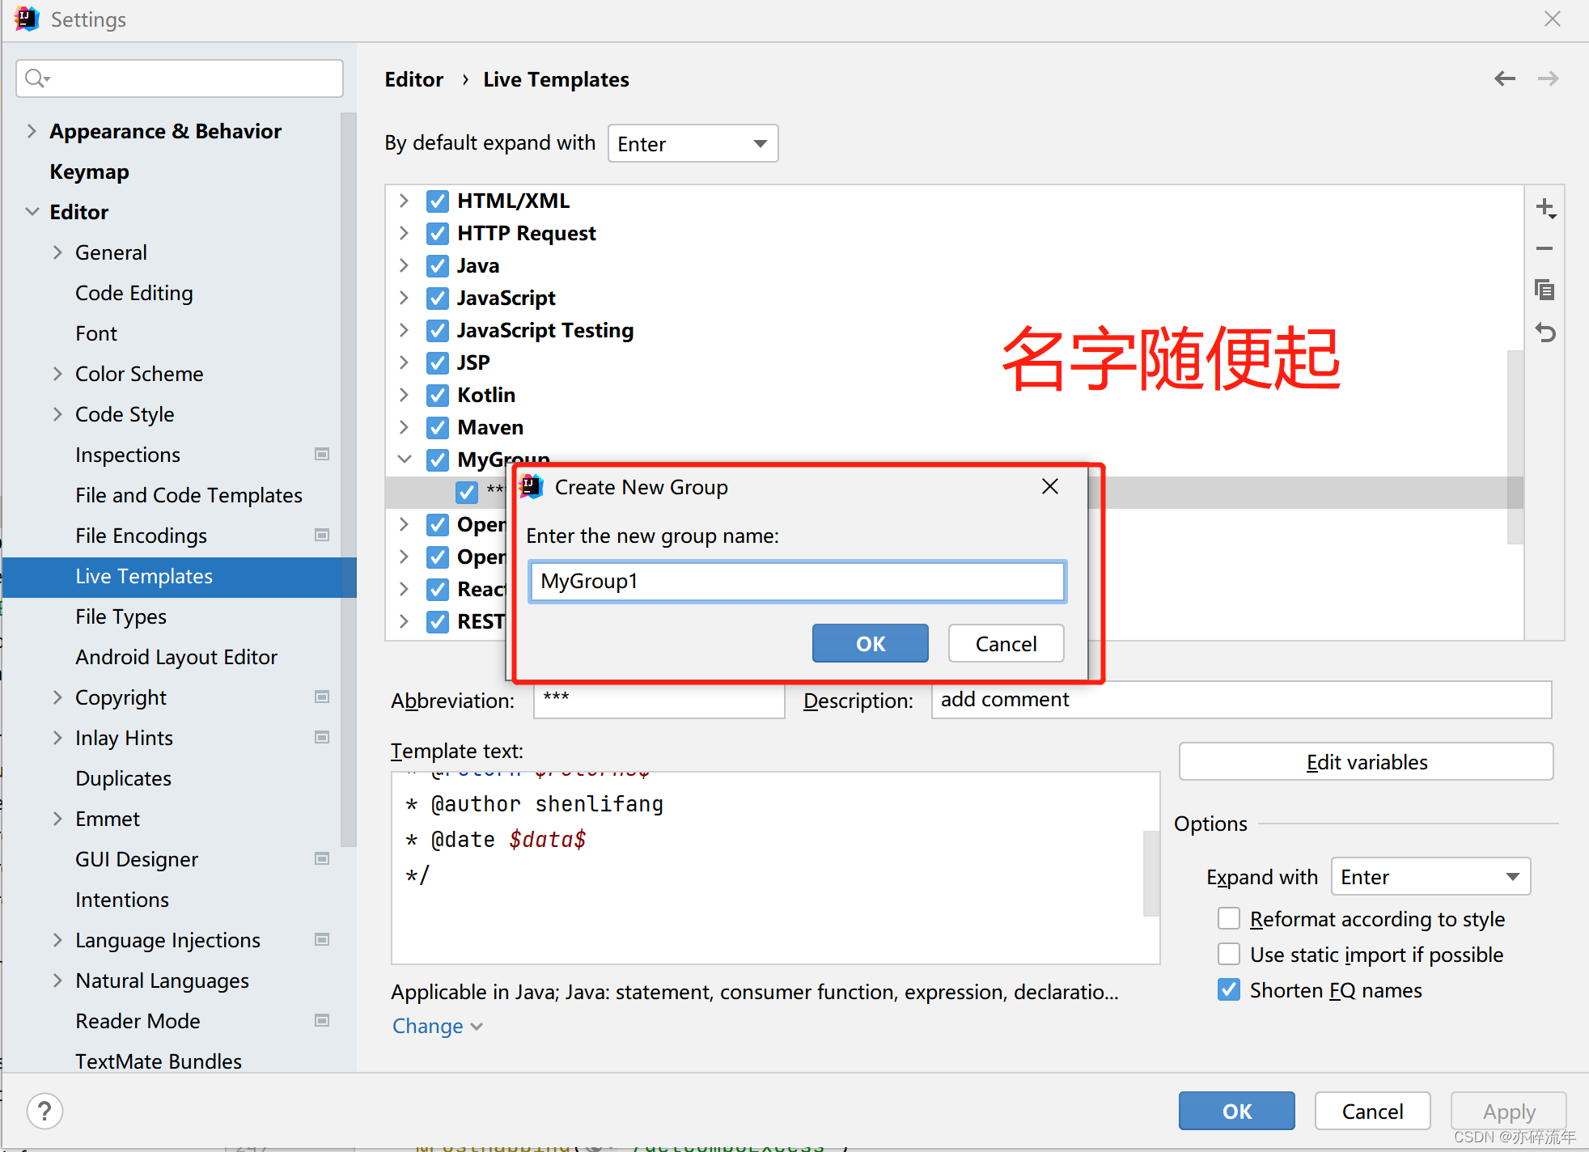The height and width of the screenshot is (1152, 1589).
Task: Toggle Use static import if possible
Action: pyautogui.click(x=1229, y=954)
